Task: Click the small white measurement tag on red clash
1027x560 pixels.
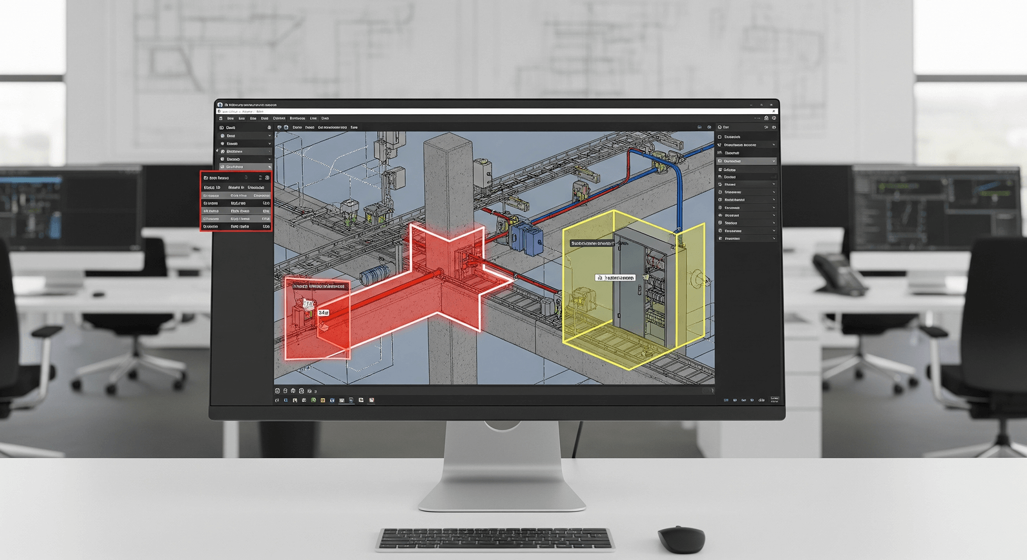Action: click(323, 312)
